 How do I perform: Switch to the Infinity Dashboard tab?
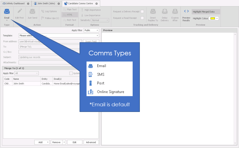point(16,3)
